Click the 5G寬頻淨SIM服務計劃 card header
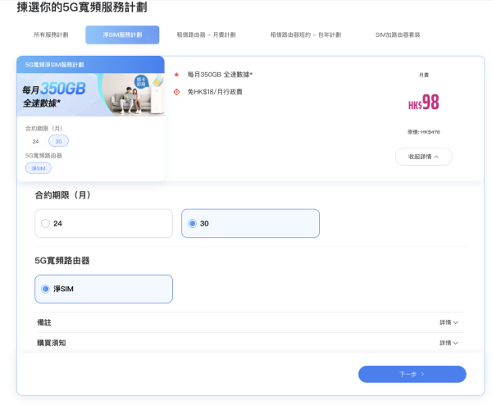 click(x=91, y=65)
